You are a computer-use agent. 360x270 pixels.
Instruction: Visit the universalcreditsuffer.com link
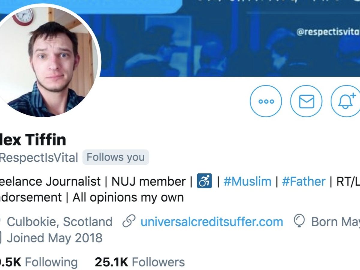(x=211, y=222)
